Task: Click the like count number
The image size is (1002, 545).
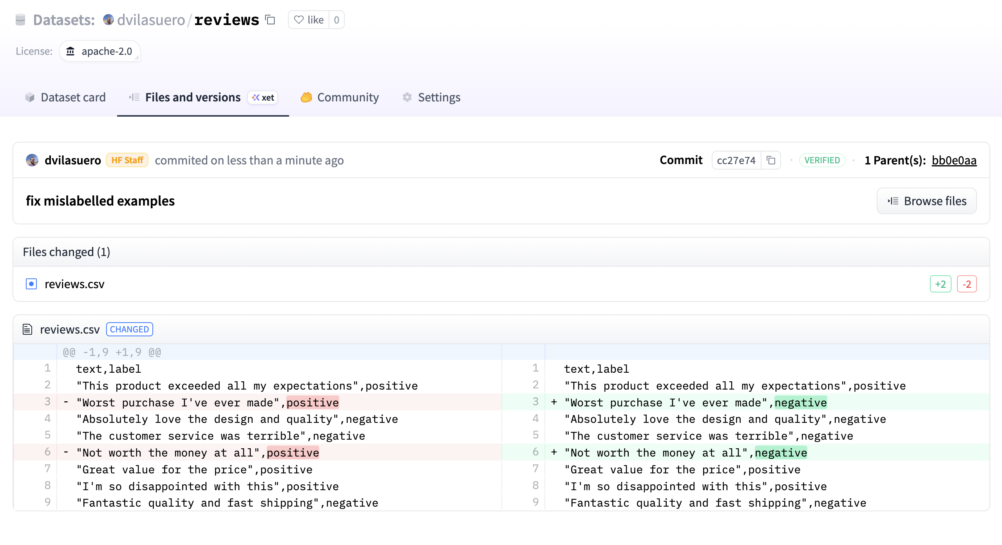Action: (336, 20)
